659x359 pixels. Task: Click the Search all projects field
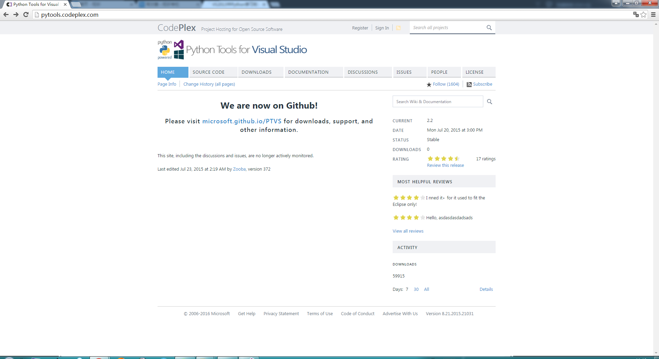(448, 28)
